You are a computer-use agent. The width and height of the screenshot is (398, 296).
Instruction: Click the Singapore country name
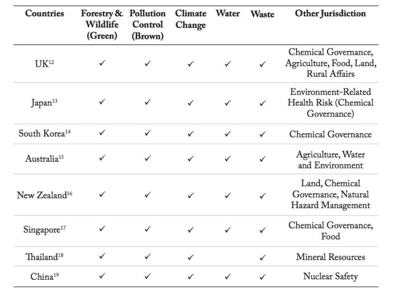click(41, 230)
